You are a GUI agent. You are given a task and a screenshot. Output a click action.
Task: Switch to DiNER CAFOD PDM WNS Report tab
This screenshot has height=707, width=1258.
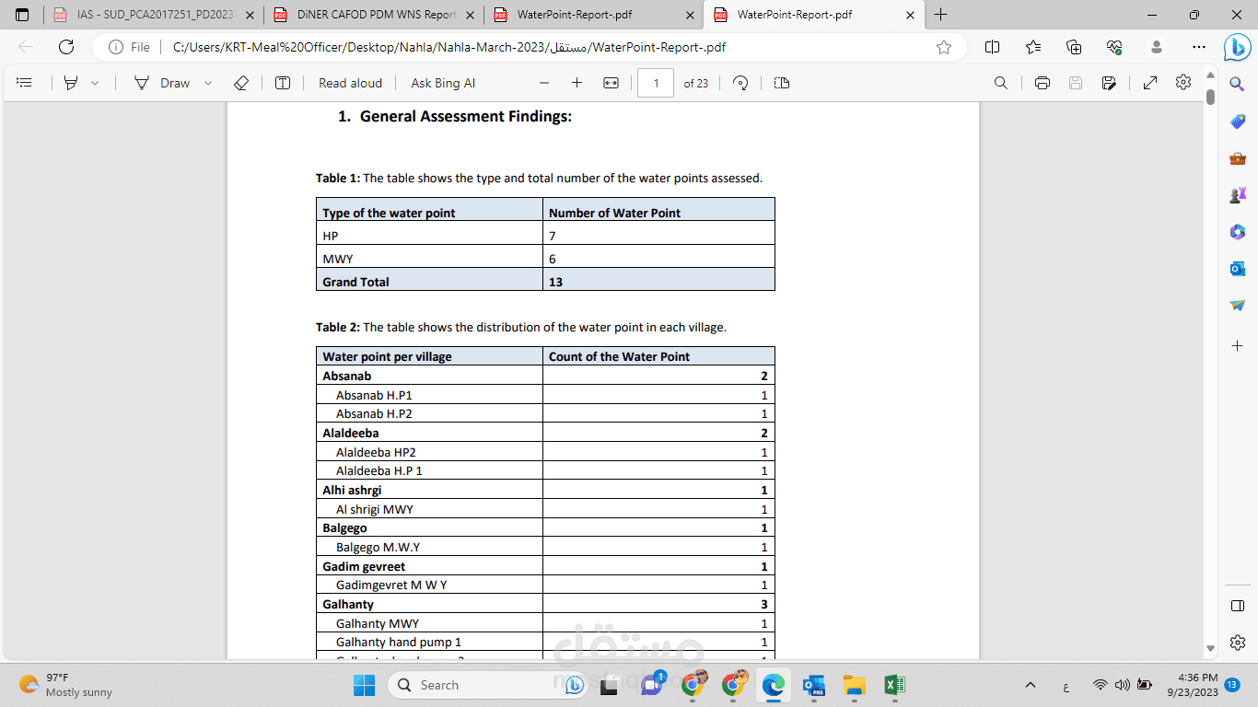[374, 15]
